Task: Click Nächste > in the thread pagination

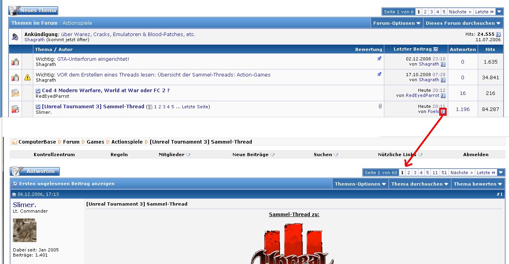Action: [462, 173]
